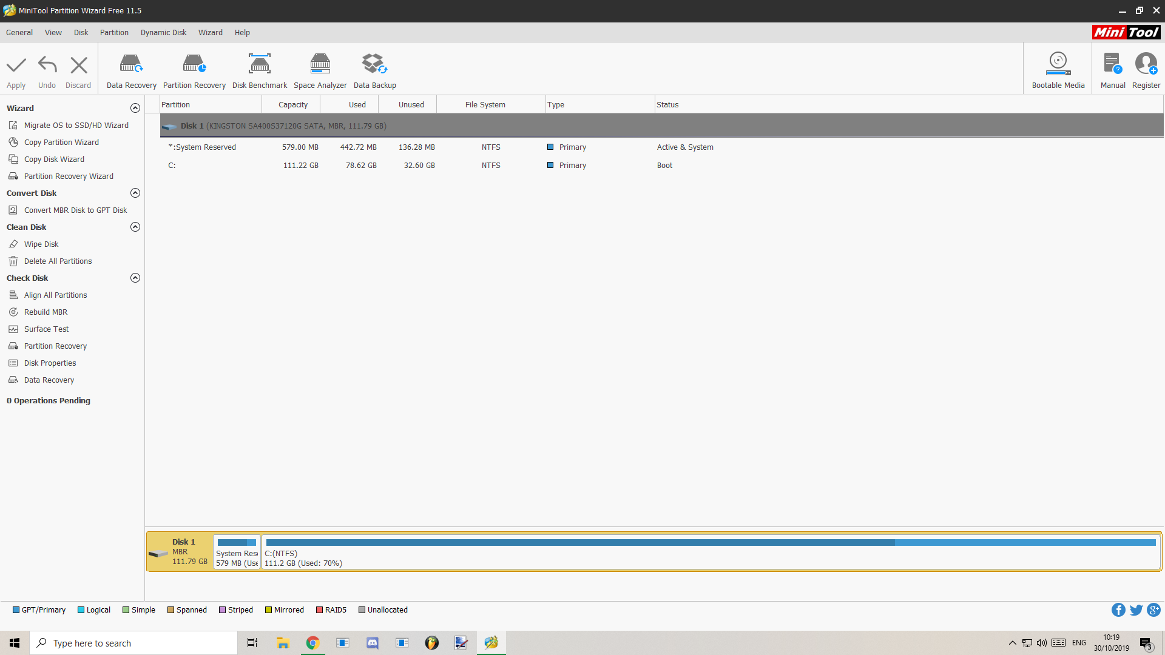This screenshot has width=1165, height=655.
Task: Start Copy Disk Wizard
Action: pos(54,159)
